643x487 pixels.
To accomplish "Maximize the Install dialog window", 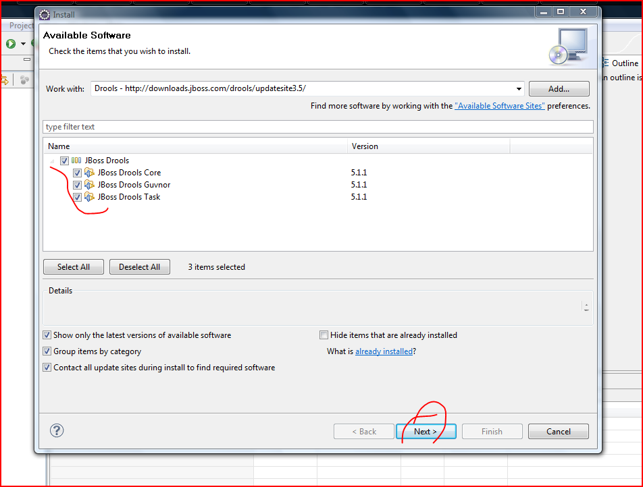I will (561, 12).
